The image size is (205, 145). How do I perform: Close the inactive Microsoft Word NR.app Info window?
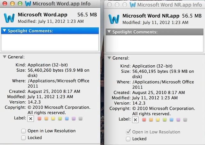(110, 5)
